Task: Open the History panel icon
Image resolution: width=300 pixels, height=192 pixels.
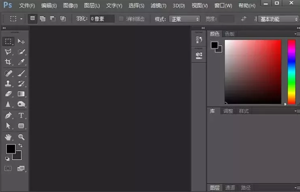Action: tap(199, 40)
